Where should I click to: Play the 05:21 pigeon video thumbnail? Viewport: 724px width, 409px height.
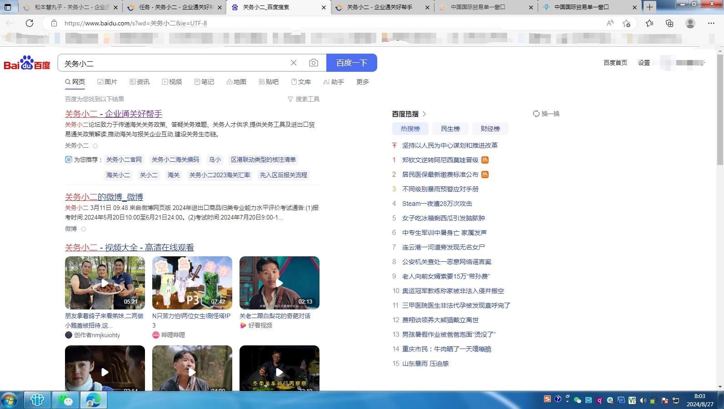pos(105,283)
